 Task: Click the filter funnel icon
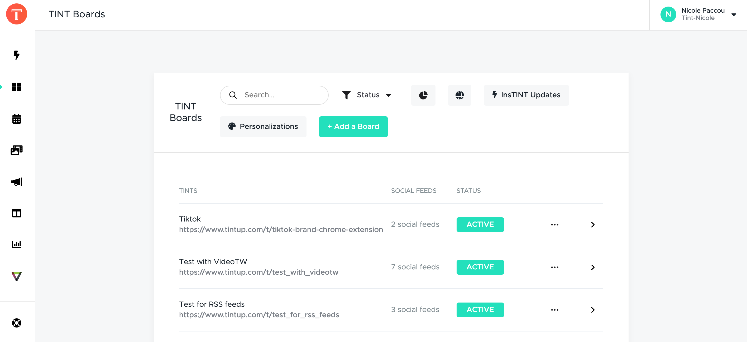346,95
